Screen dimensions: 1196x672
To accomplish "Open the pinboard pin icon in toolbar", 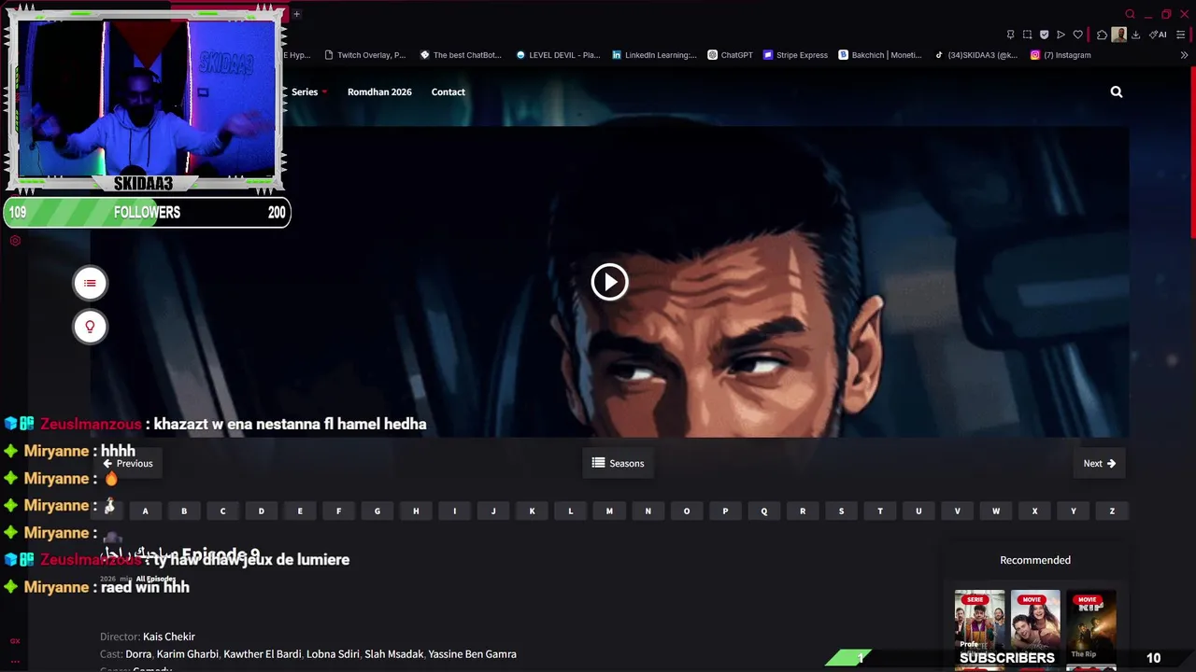I will 1010,35.
